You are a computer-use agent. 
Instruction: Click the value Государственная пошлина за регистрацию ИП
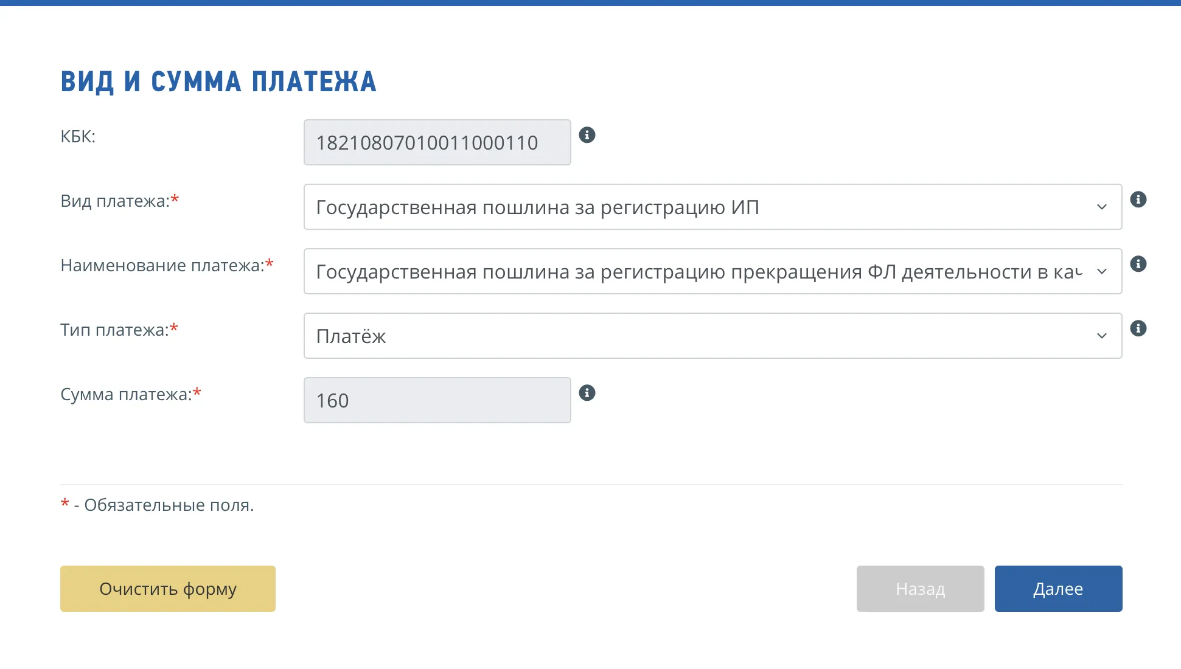tap(537, 207)
